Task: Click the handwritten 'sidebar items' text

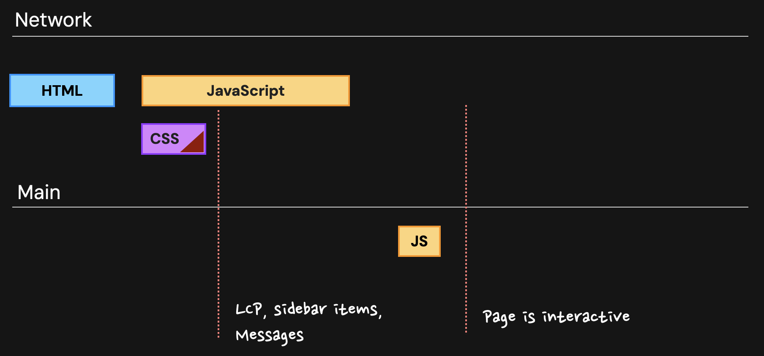Action: [x=325, y=309]
